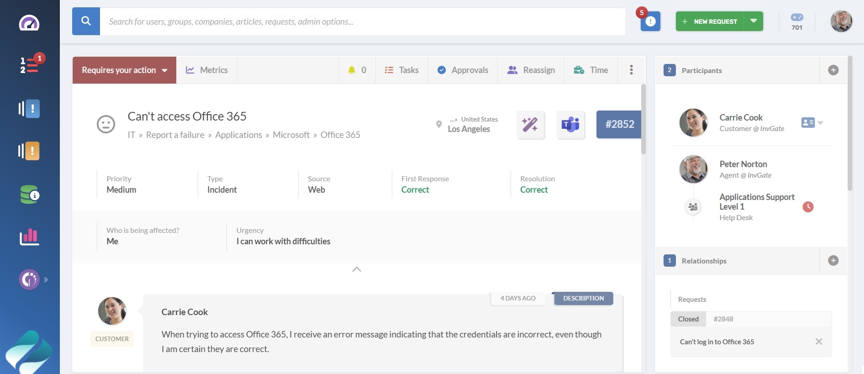
Task: Click the Priority Medium field
Action: (x=121, y=184)
